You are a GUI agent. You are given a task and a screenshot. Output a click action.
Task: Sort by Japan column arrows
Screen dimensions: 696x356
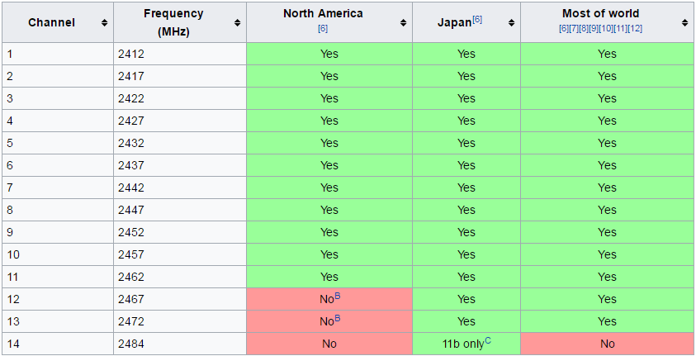511,22
